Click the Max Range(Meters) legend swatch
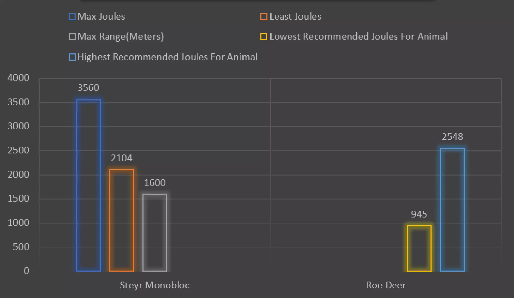The height and width of the screenshot is (298, 514). [x=72, y=37]
